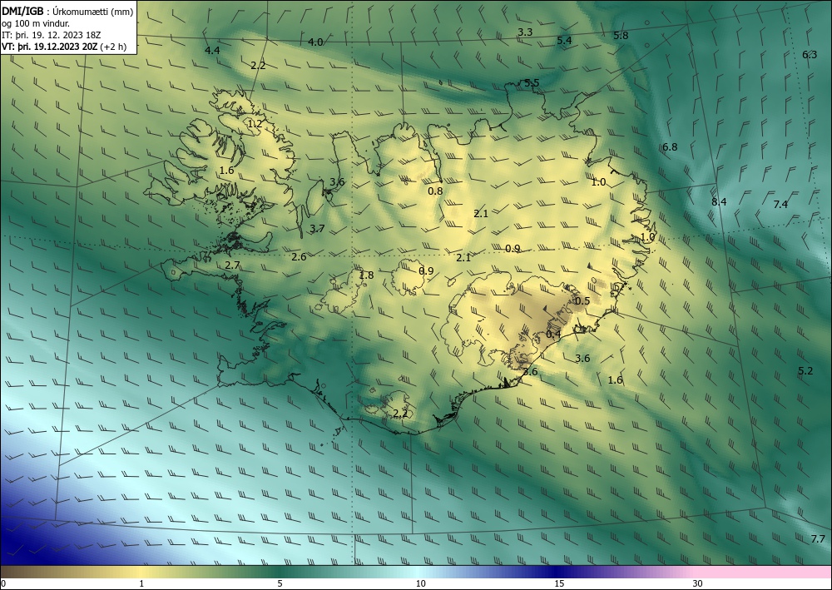Viewport: 832px width, 590px height.
Task: Click the 15 tick on the color scale
Action: click(x=559, y=583)
